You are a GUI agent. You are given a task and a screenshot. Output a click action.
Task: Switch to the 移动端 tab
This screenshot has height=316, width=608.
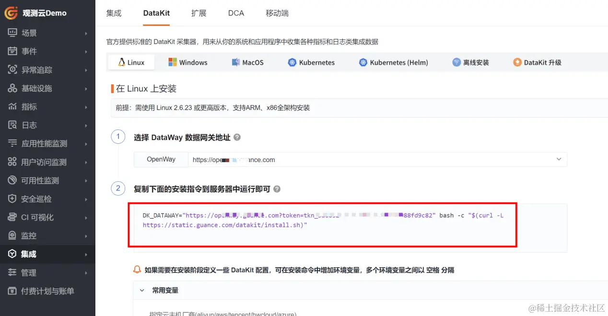coord(277,13)
